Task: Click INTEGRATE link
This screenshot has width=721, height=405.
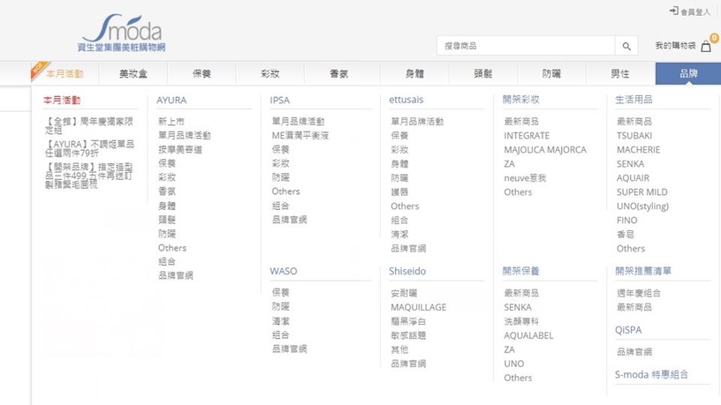Action: pyautogui.click(x=527, y=136)
